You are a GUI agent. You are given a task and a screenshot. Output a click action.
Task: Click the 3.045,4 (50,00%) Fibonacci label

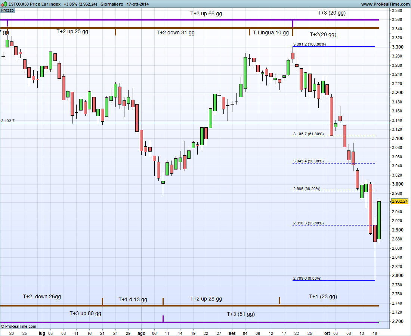(x=309, y=161)
